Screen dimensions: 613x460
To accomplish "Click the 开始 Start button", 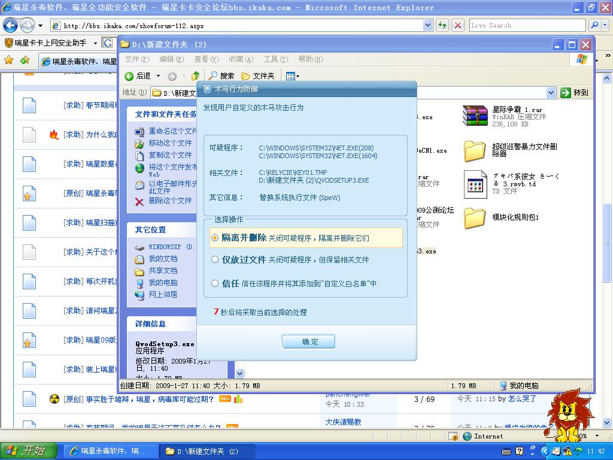I will click(x=29, y=451).
